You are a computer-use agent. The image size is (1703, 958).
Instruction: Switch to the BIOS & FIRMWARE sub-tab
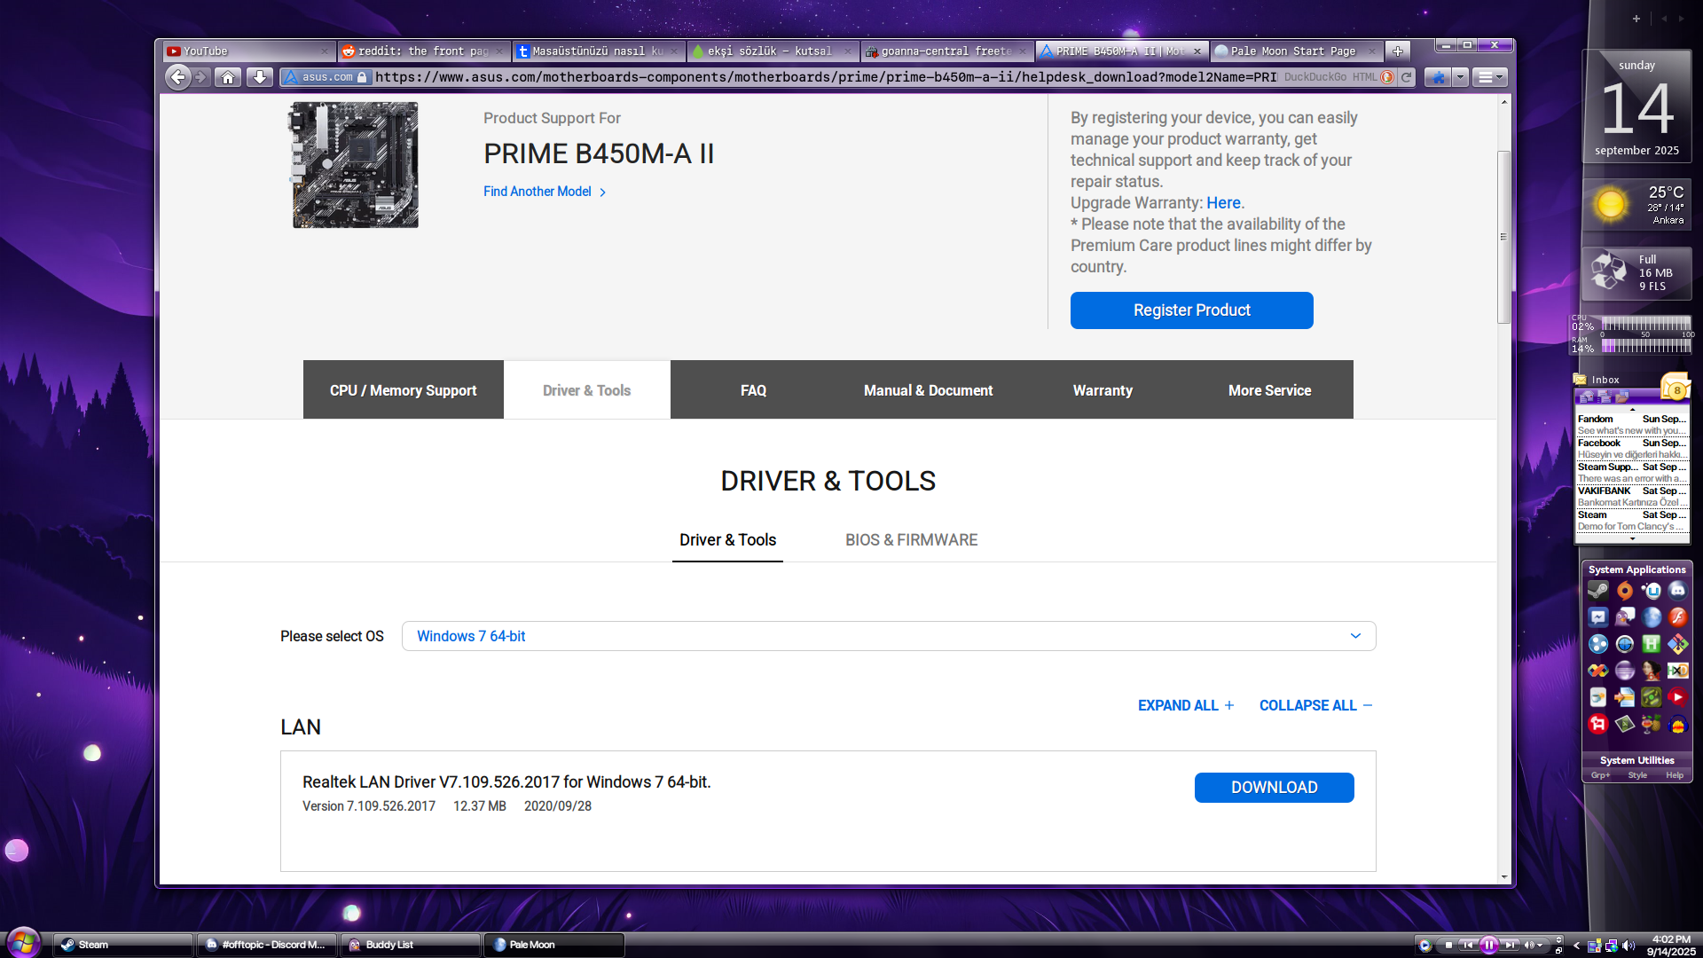coord(911,540)
